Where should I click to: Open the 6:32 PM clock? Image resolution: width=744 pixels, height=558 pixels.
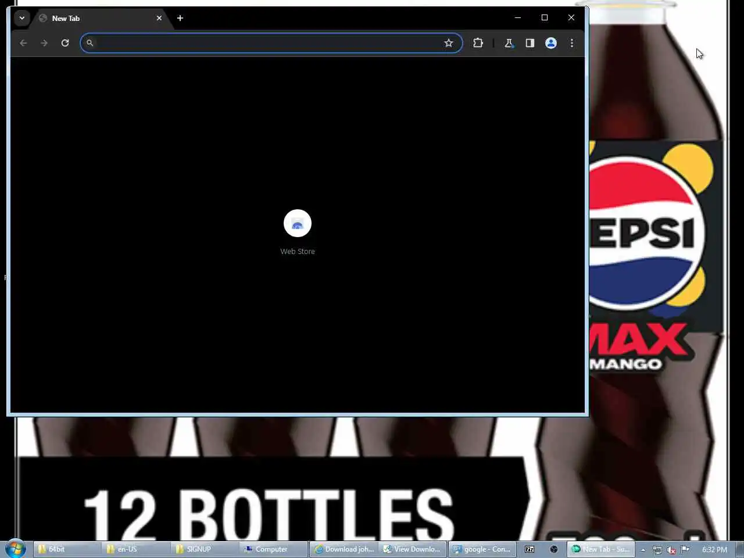(x=714, y=549)
